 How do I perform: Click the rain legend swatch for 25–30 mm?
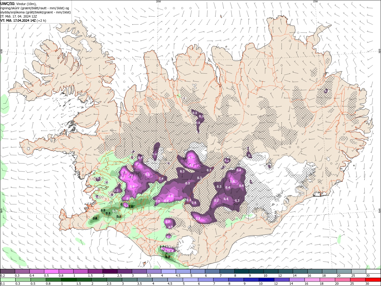(357, 280)
